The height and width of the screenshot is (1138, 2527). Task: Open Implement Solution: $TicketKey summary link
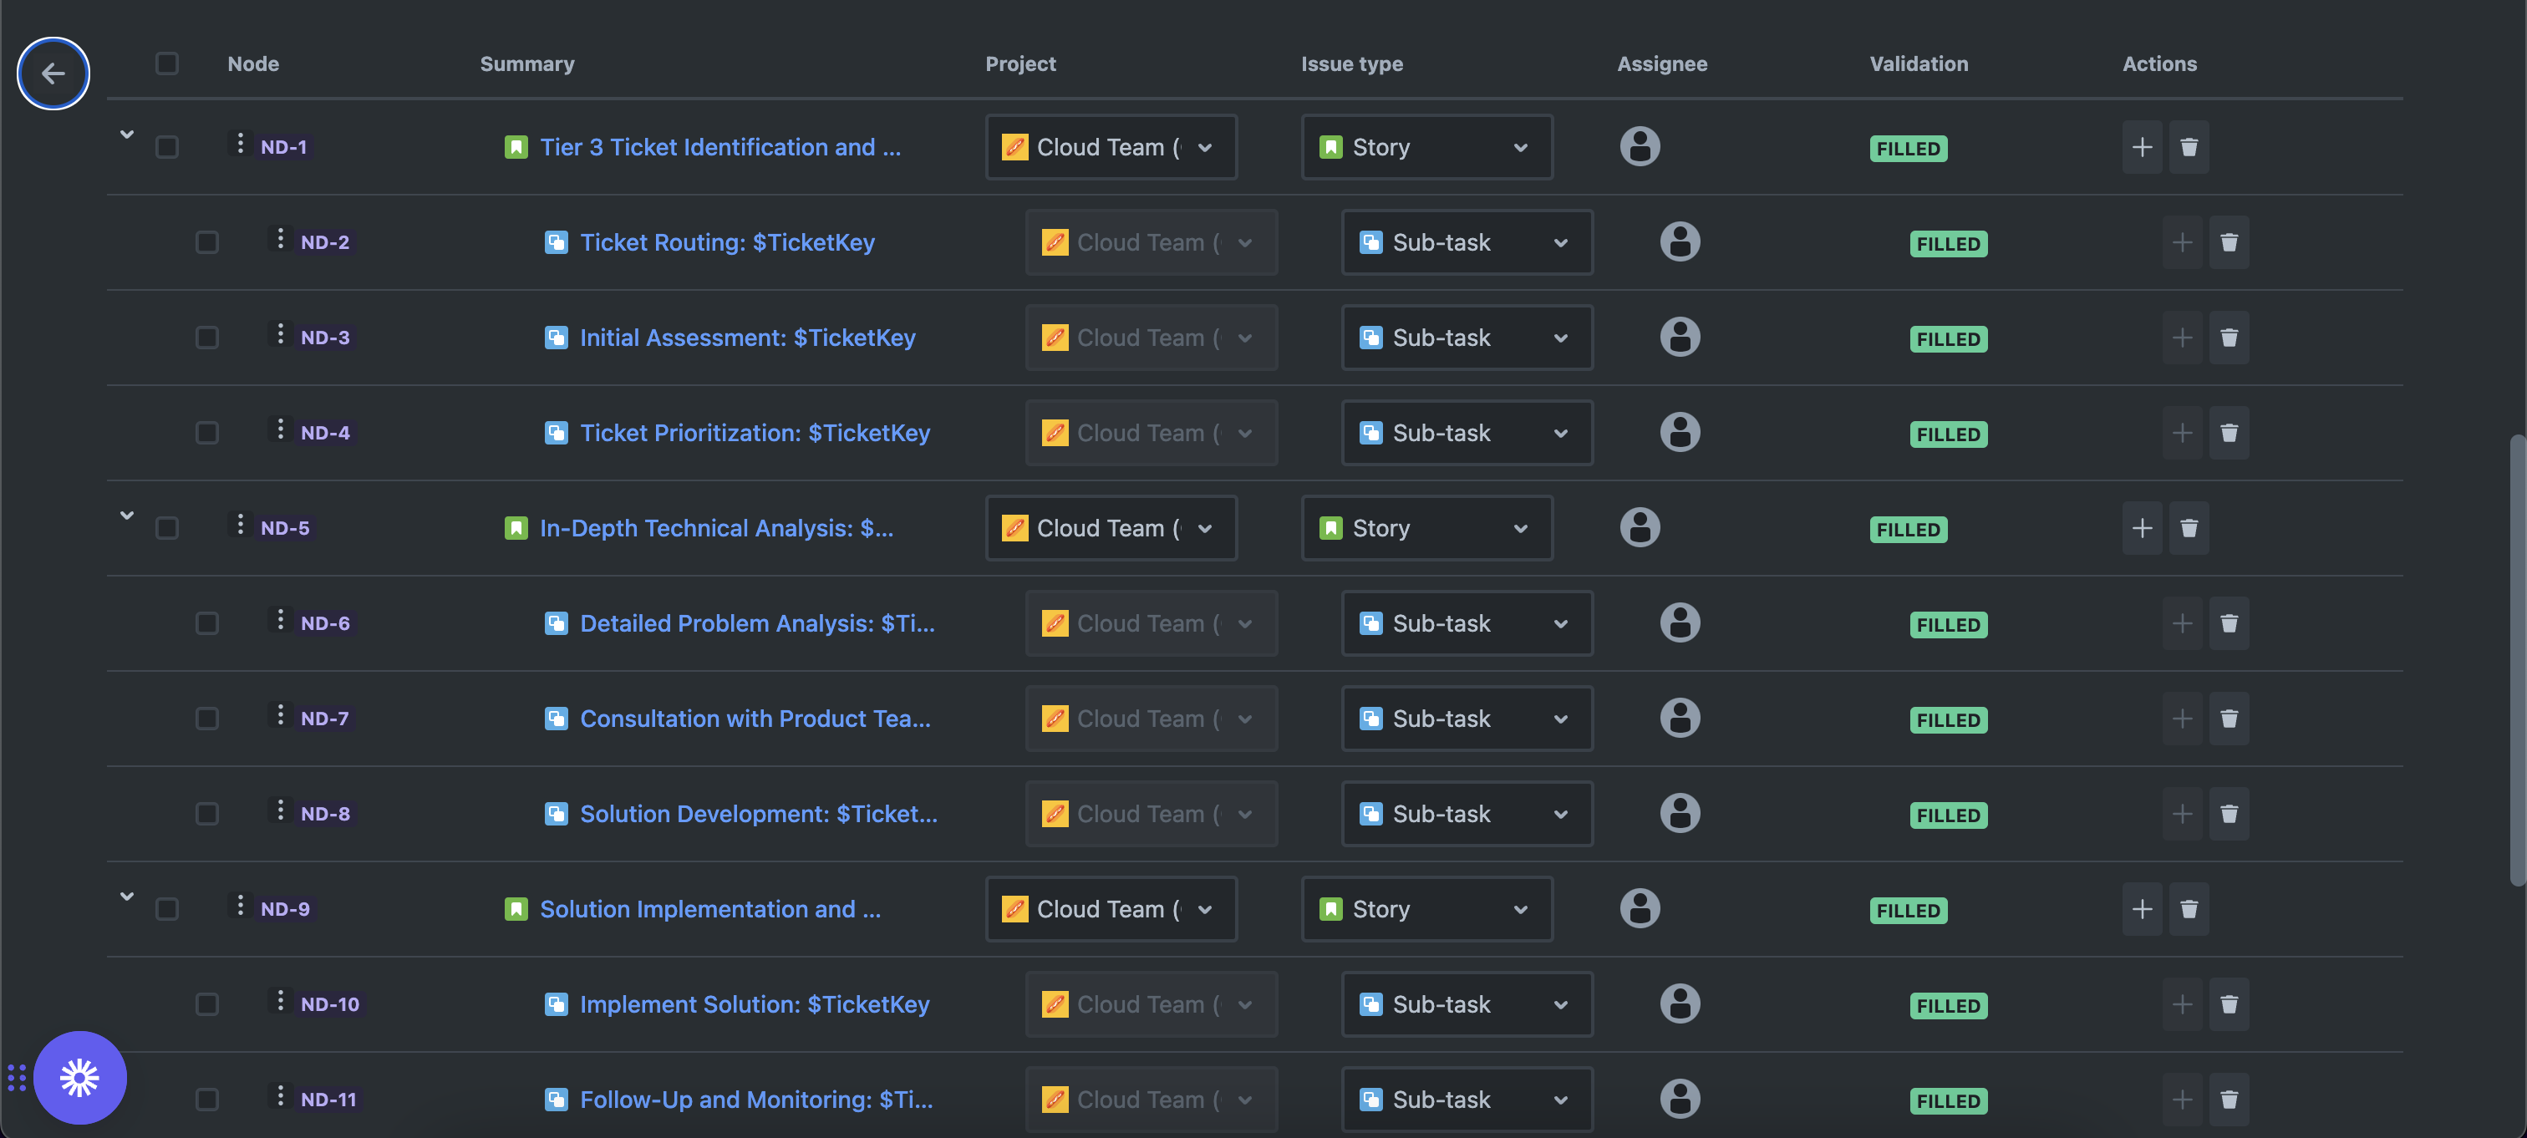click(x=754, y=1004)
